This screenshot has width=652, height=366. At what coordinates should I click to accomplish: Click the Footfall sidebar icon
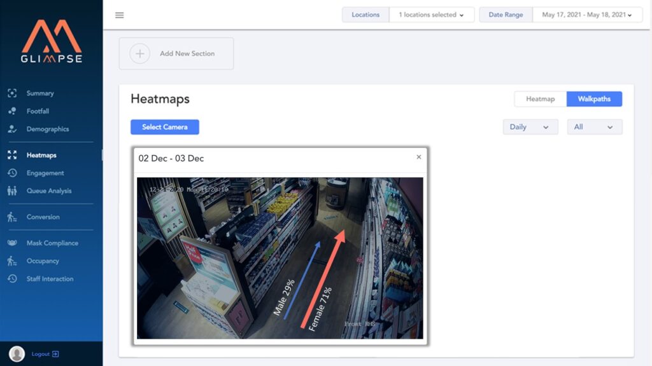12,111
